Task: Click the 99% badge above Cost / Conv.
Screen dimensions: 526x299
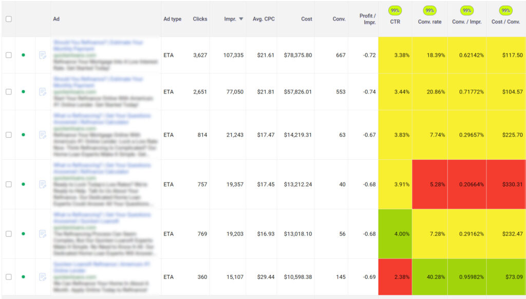Action: click(506, 10)
